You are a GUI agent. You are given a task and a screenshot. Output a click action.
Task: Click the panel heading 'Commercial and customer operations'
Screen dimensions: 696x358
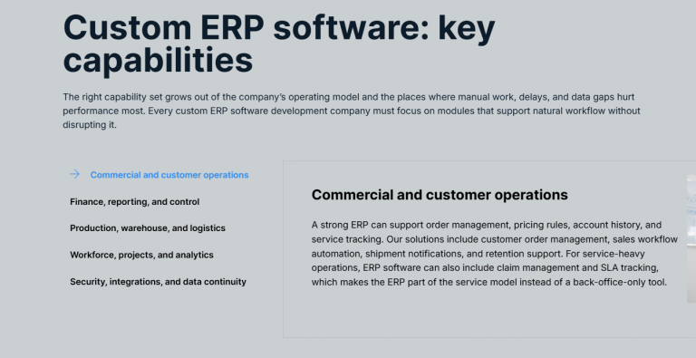(440, 195)
